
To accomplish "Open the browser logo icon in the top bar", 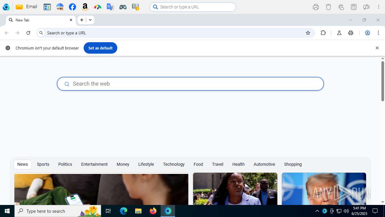I will (6, 7).
